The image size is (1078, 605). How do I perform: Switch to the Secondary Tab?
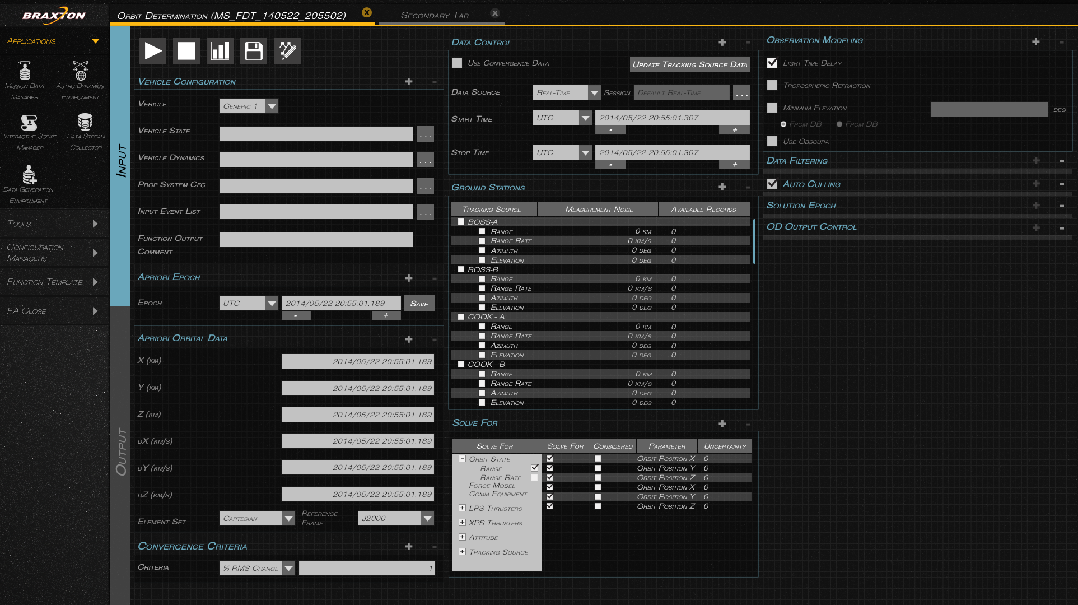(x=434, y=15)
